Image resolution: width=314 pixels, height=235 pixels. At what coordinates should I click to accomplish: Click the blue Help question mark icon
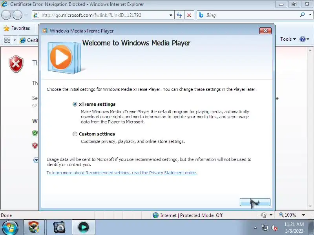302,39
